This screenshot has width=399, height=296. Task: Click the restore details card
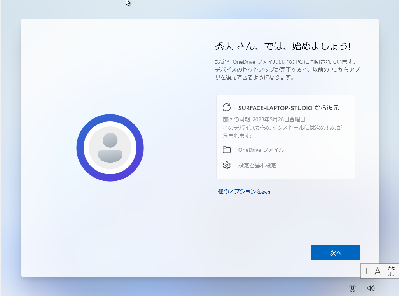tap(285, 136)
